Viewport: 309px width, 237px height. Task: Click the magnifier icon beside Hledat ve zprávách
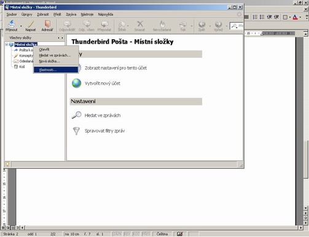click(x=76, y=115)
